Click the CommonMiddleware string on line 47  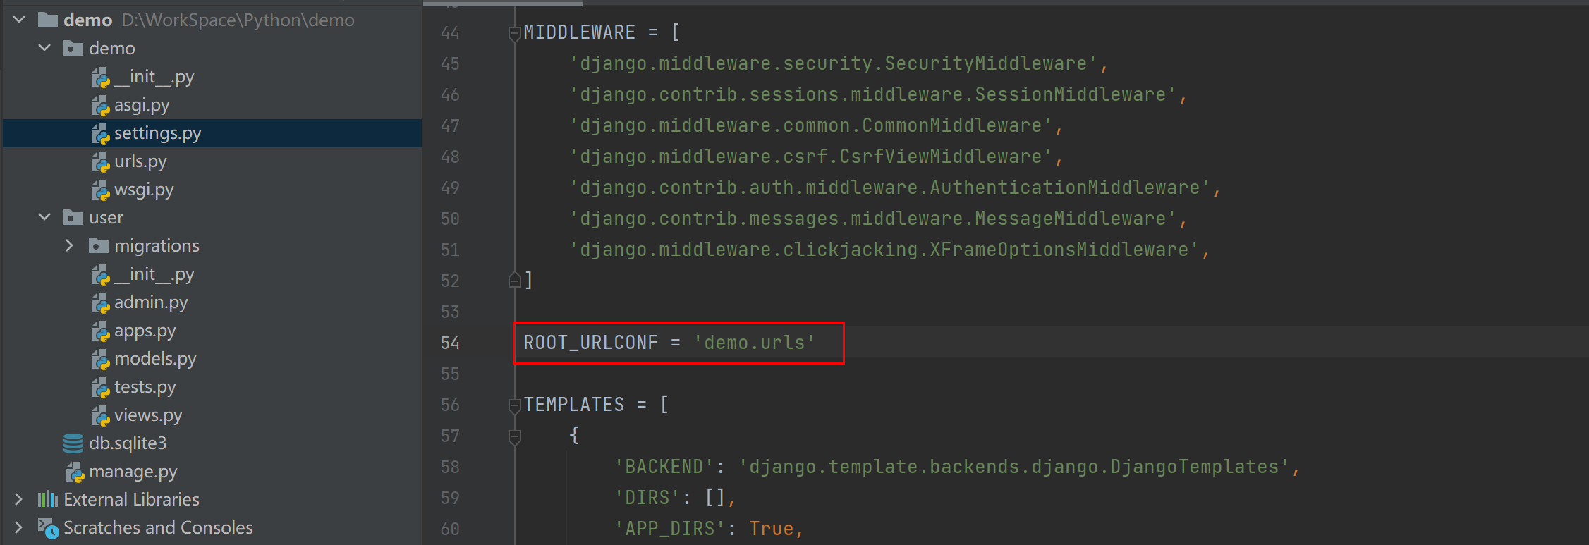(811, 125)
